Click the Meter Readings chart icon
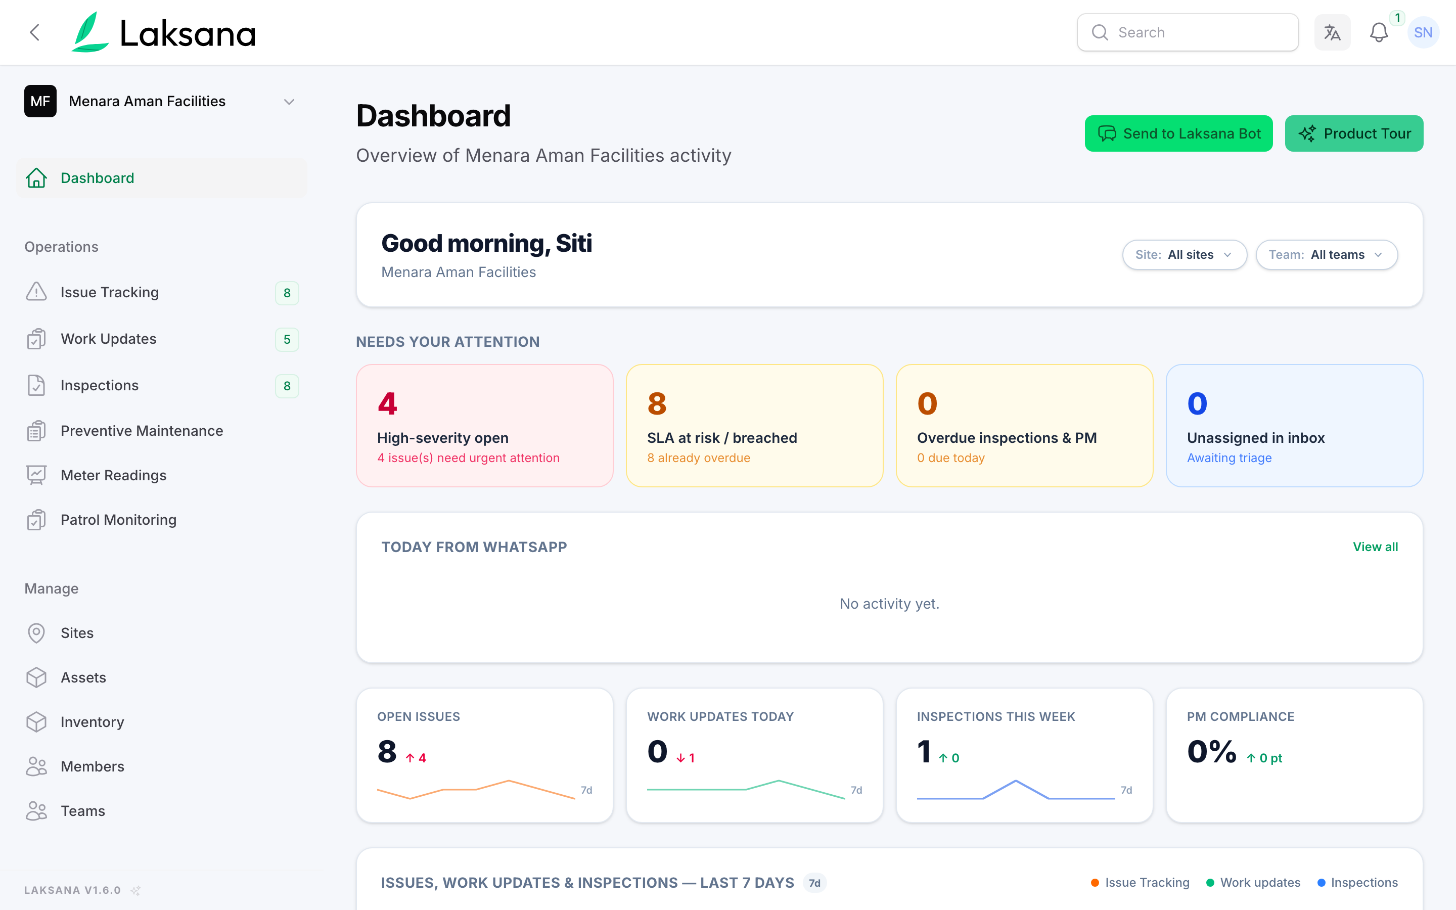This screenshot has height=910, width=1456. 36,475
